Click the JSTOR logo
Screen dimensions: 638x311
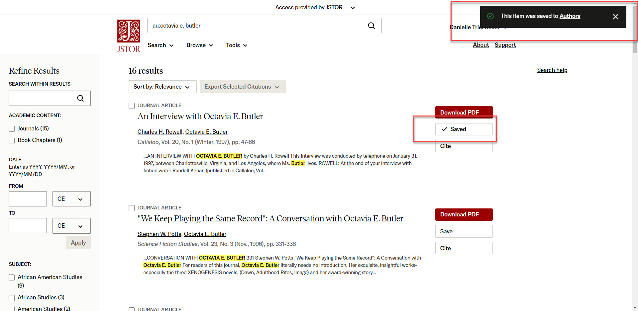(x=128, y=36)
